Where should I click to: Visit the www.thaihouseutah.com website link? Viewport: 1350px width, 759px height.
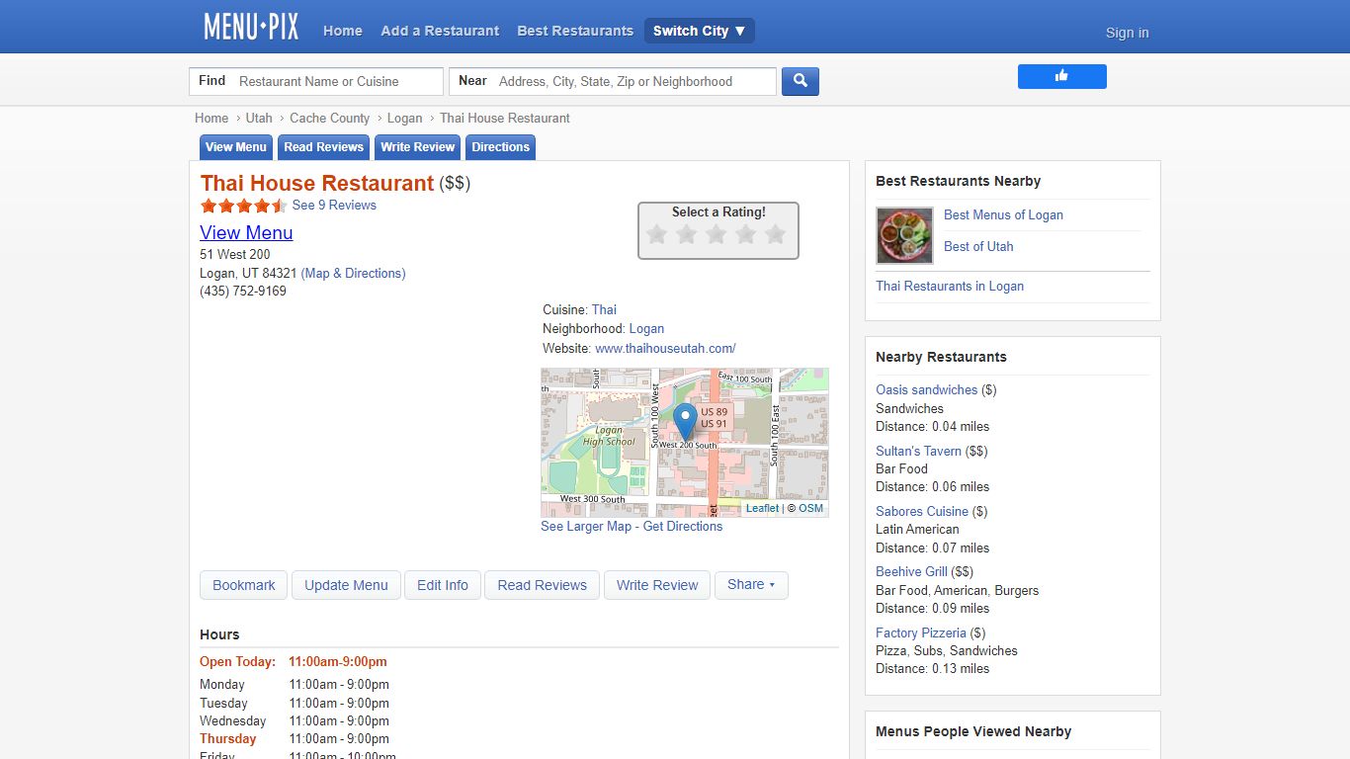tap(665, 348)
